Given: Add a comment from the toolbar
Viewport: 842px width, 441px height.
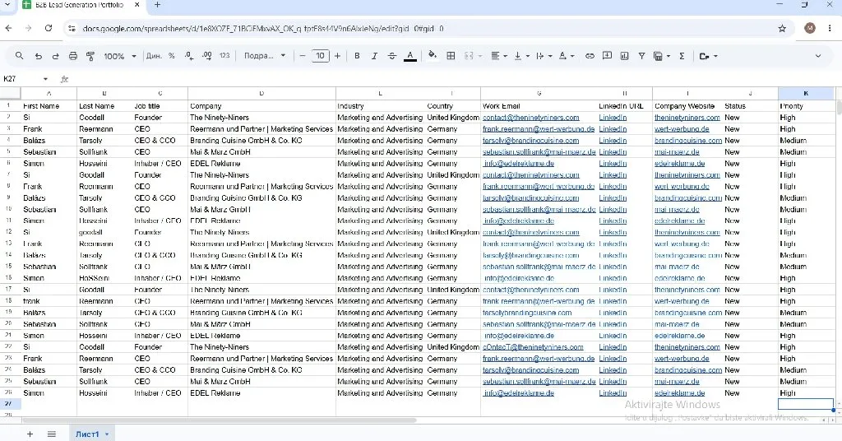Looking at the screenshot, I should tap(608, 56).
